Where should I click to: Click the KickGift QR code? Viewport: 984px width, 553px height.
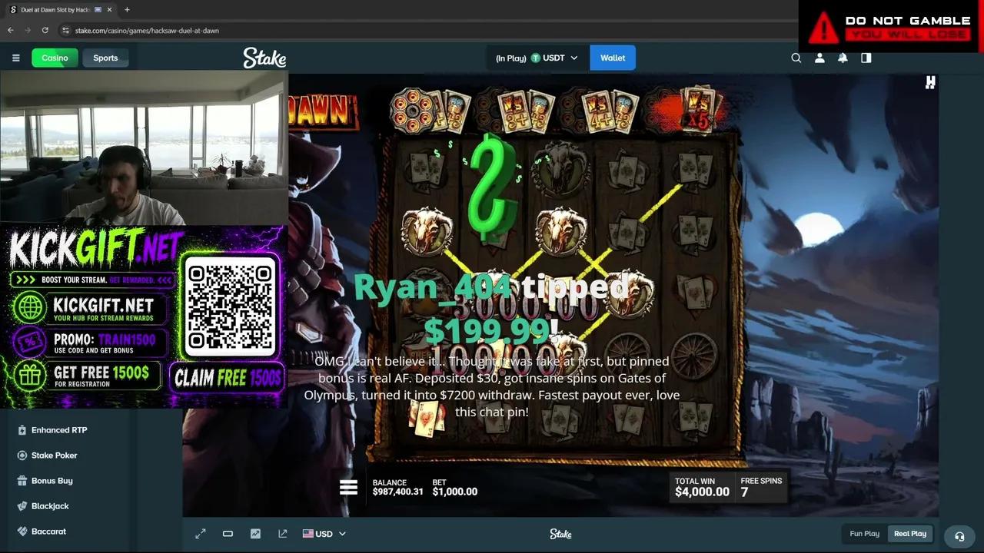pyautogui.click(x=231, y=307)
